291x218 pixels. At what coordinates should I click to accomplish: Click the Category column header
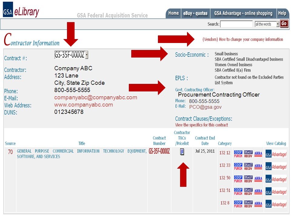tap(225, 144)
